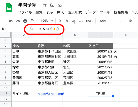This screenshot has height=107, width=138.
Task: Open the Arial font dropdown
Action: point(111,21)
